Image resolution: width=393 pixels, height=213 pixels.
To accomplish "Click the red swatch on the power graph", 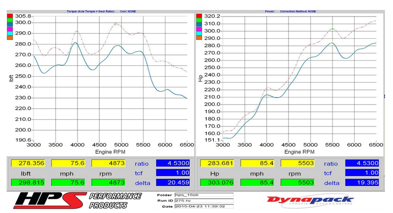I will tap(199, 17).
